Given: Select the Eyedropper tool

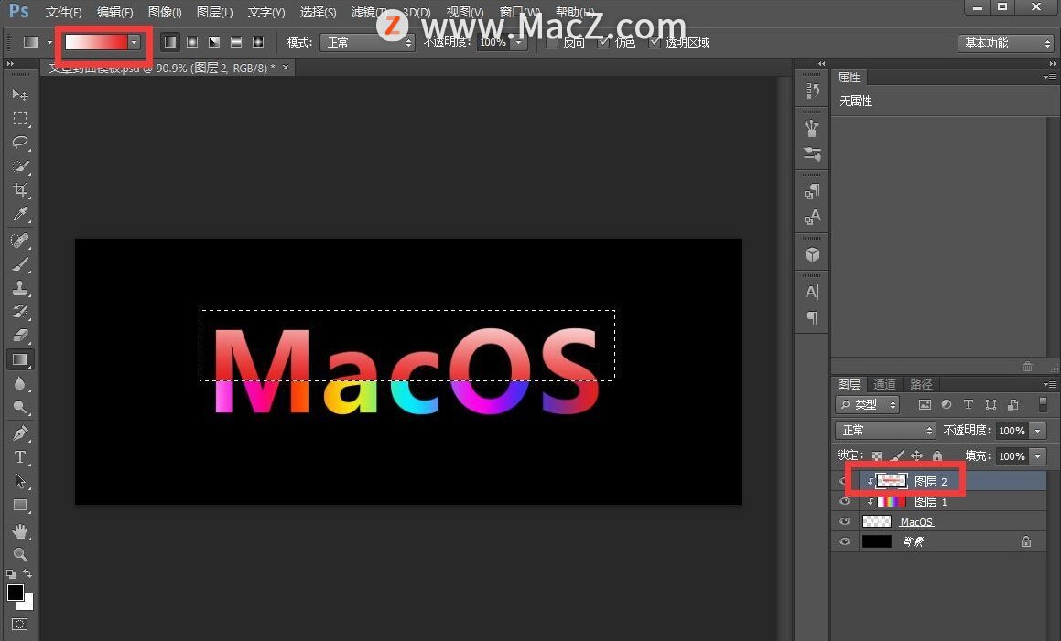Looking at the screenshot, I should point(20,214).
